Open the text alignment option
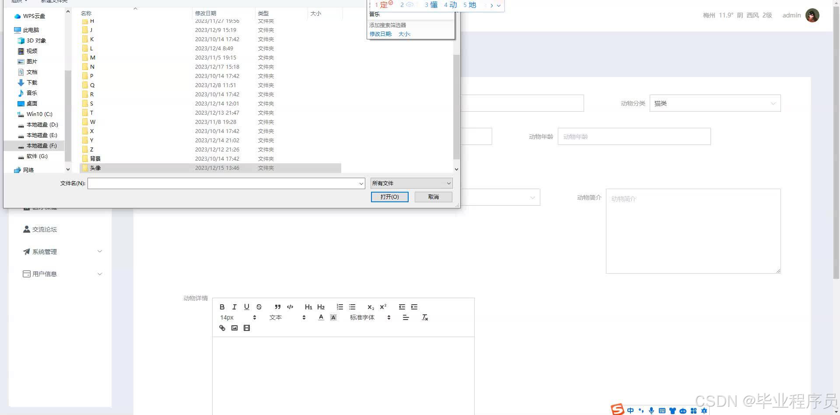840x415 pixels. tap(406, 317)
